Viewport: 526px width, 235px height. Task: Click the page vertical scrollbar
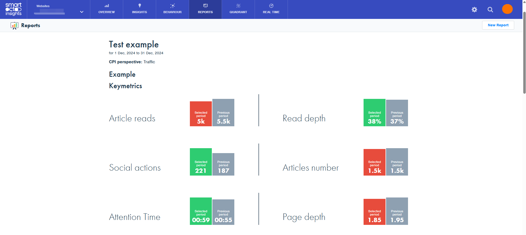pyautogui.click(x=524, y=55)
